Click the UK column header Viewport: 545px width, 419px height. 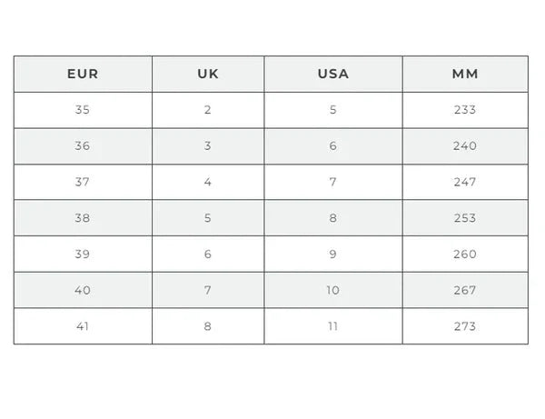208,74
